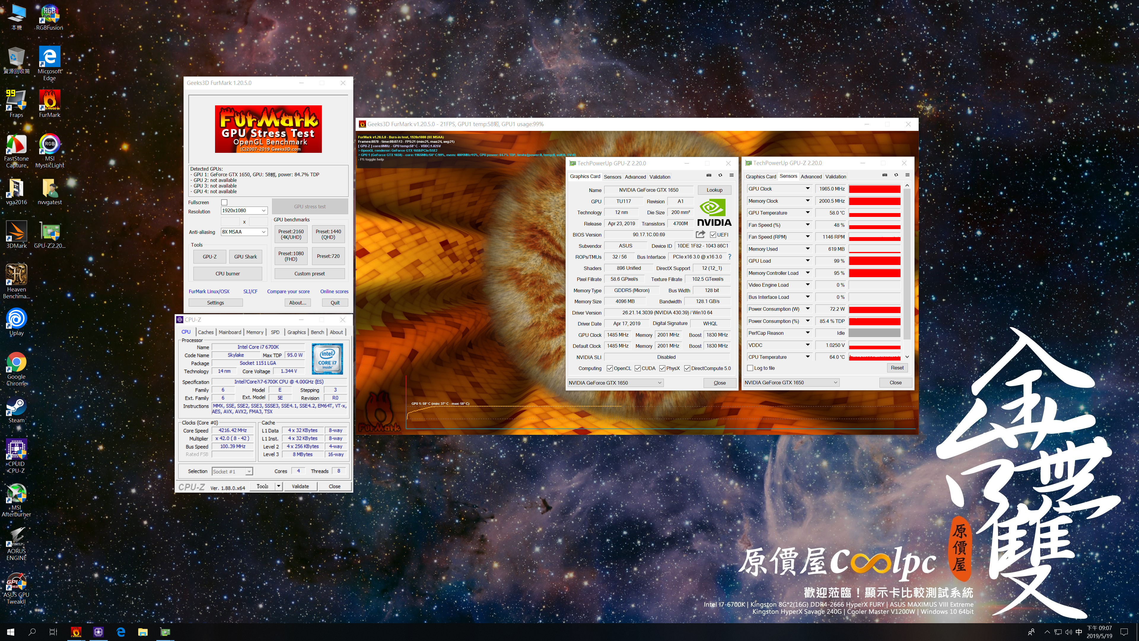The height and width of the screenshot is (641, 1139).
Task: Click refresh icon in GPU-Z Sensors window
Action: coord(896,175)
